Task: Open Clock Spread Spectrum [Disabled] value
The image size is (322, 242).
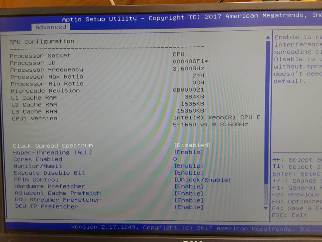Action: [192, 145]
